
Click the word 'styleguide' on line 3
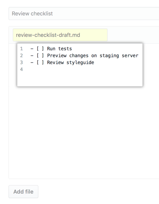tap(80, 63)
